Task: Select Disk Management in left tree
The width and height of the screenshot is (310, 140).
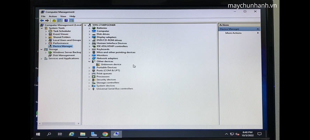Action: 64,55
